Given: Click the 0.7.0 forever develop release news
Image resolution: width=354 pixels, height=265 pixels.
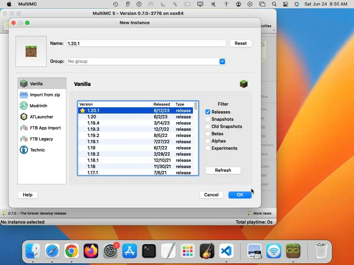Looking at the screenshot, I should pos(35,213).
